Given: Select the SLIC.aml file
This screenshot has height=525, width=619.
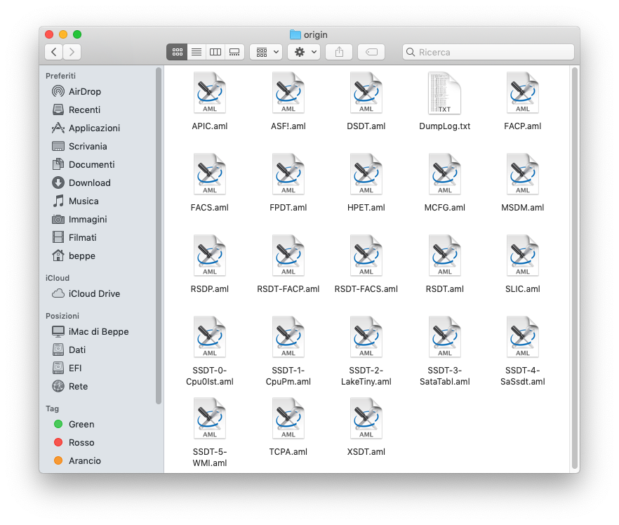Looking at the screenshot, I should (523, 264).
